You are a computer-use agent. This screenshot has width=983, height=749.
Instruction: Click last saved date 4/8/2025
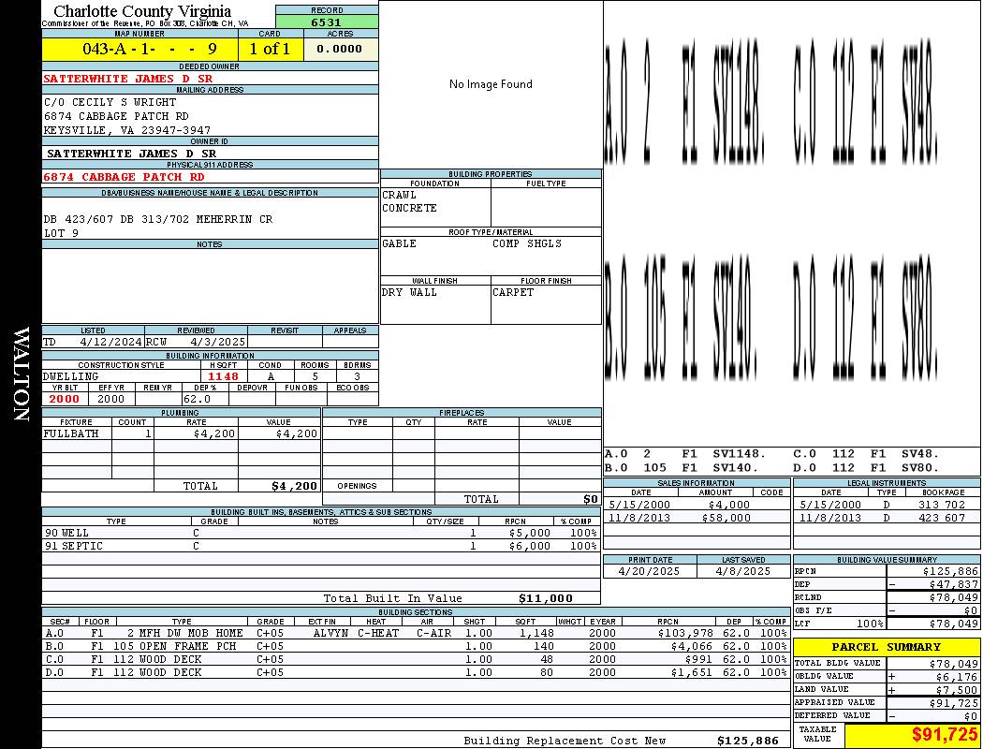click(743, 572)
